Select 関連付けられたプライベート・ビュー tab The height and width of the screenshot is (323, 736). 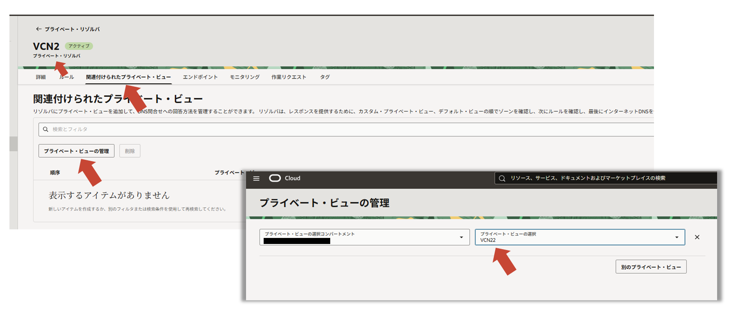pos(128,77)
